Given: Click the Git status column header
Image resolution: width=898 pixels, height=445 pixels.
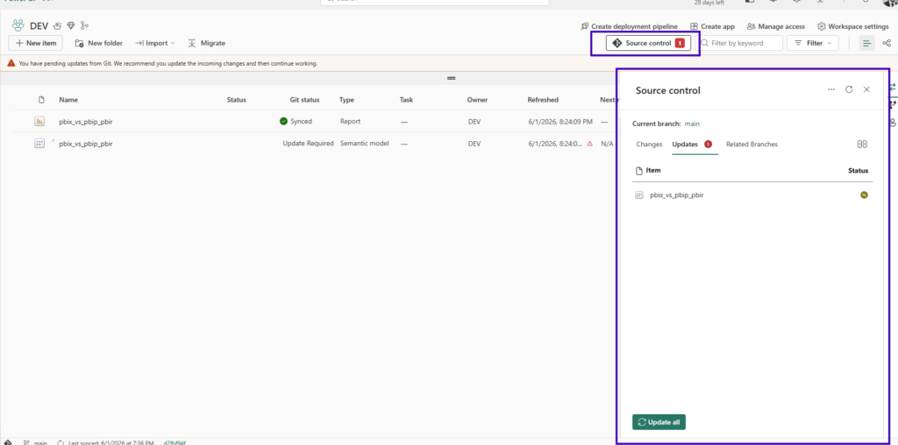Looking at the screenshot, I should 304,100.
